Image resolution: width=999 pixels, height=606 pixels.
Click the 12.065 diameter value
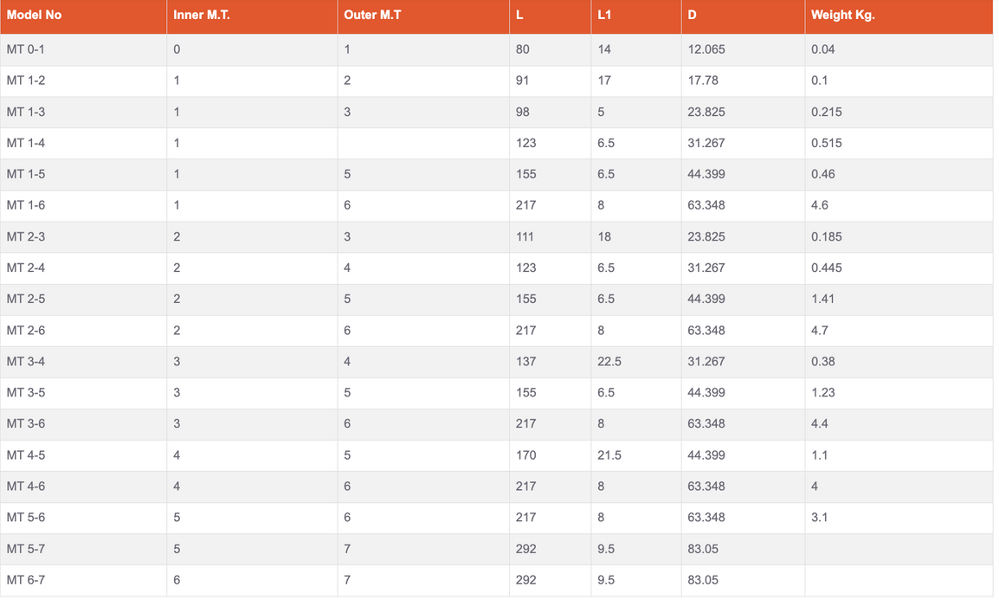coord(706,49)
